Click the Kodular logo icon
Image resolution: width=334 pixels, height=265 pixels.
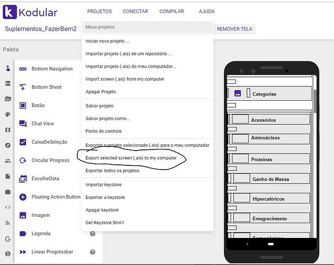(10, 12)
